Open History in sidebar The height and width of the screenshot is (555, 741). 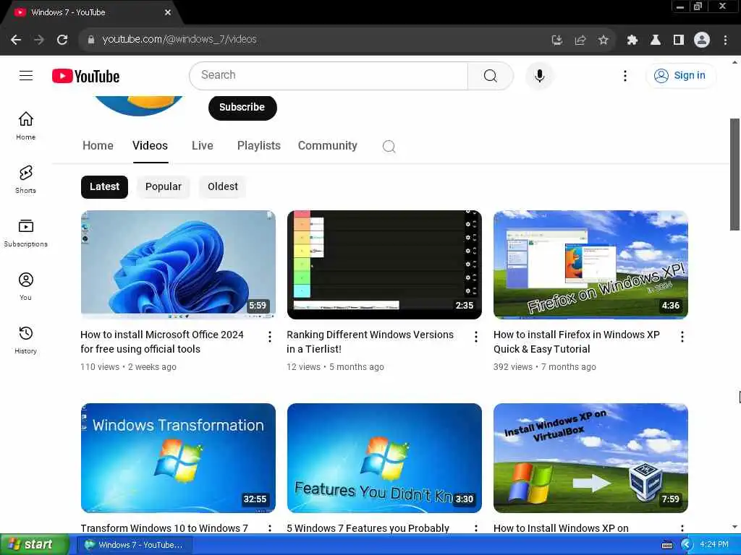25,340
